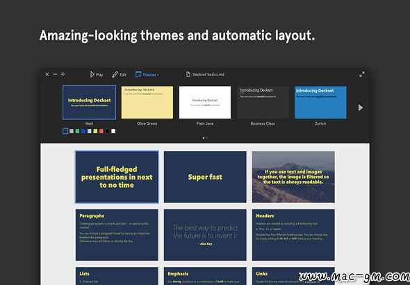Close the Deckset window with X
This screenshot has height=285, width=410.
click(x=47, y=74)
